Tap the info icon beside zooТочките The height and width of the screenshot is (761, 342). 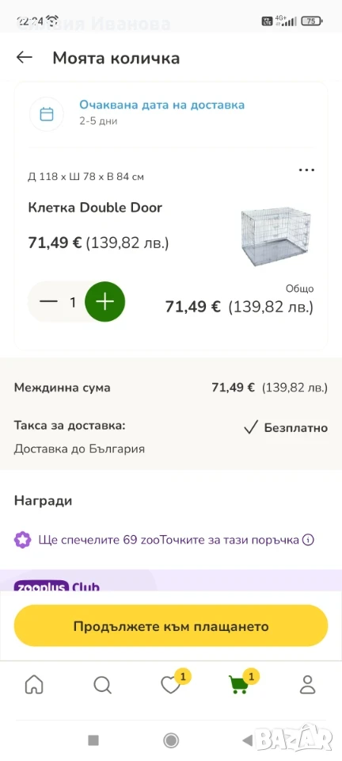coord(308,540)
